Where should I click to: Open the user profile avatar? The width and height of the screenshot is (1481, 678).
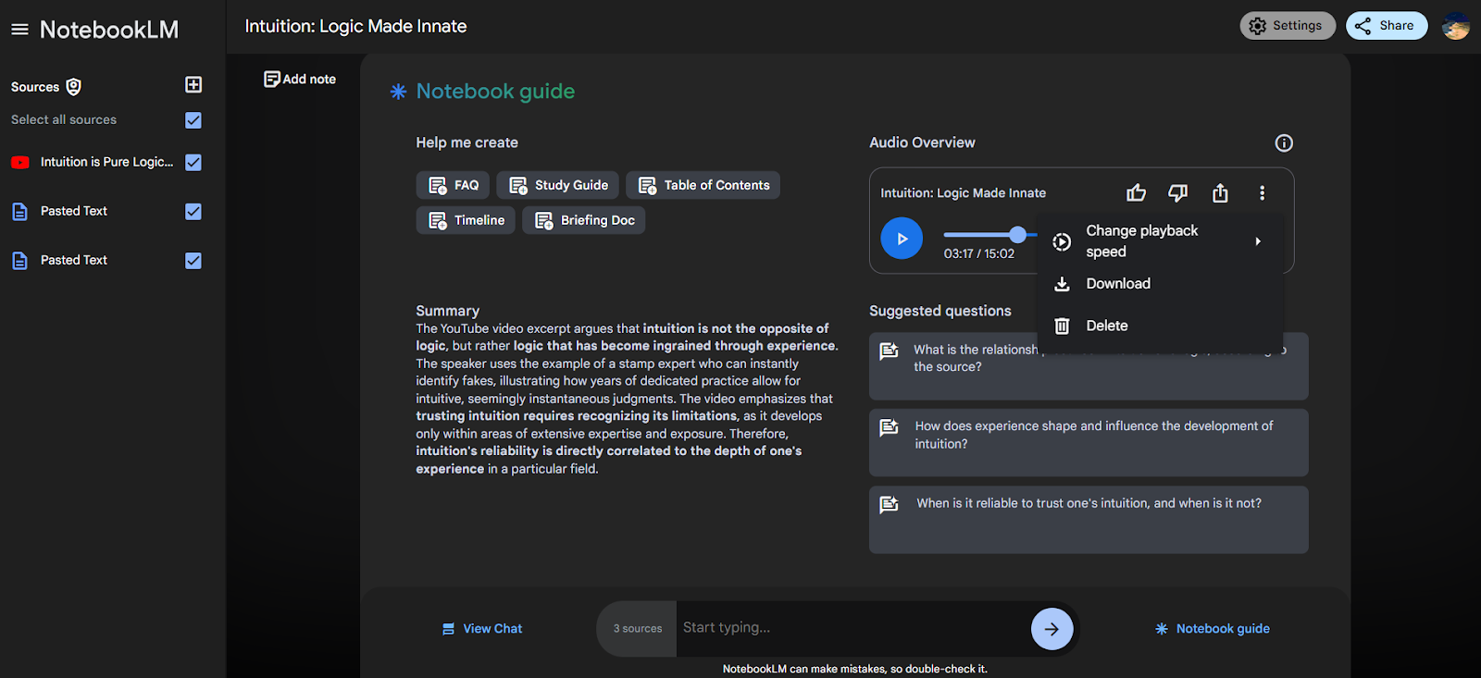click(x=1455, y=26)
